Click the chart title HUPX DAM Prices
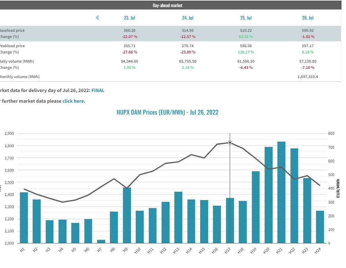The image size is (346, 268). point(168,112)
